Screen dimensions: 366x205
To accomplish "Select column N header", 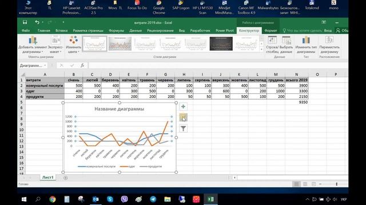I will click(x=296, y=75).
